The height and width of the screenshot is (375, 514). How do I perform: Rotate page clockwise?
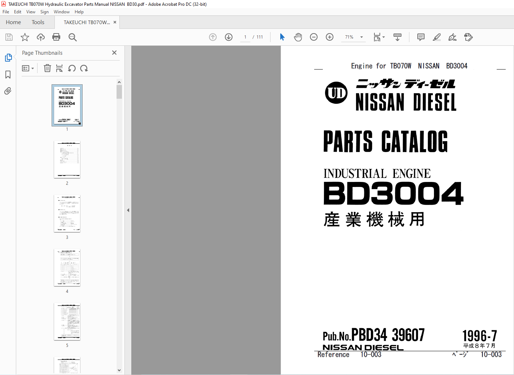(84, 68)
